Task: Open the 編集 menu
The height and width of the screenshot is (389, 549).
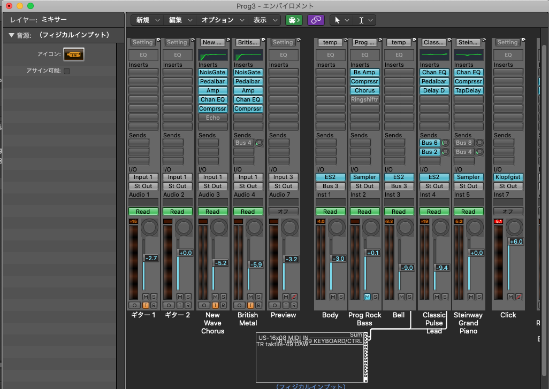Action: tap(179, 20)
